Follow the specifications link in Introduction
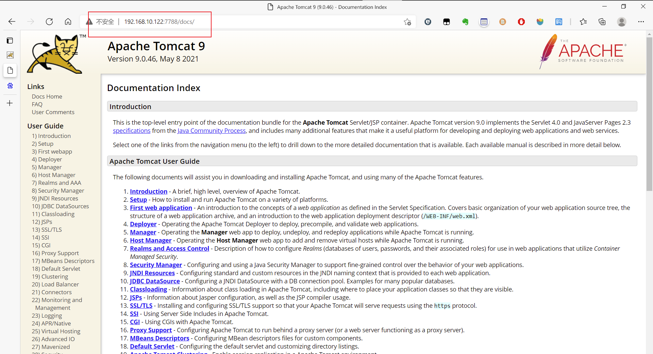This screenshot has height=354, width=653. [x=132, y=131]
